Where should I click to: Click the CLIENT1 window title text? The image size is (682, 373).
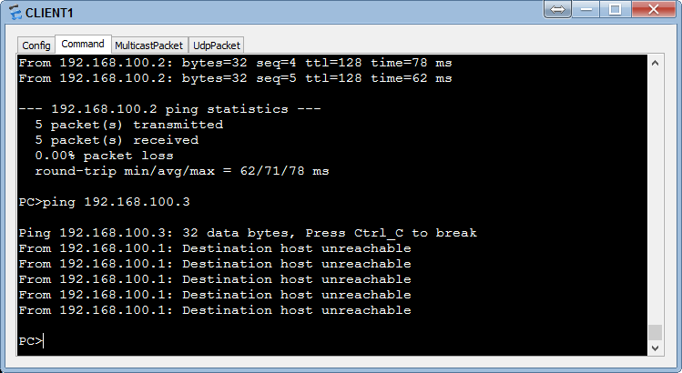click(49, 13)
